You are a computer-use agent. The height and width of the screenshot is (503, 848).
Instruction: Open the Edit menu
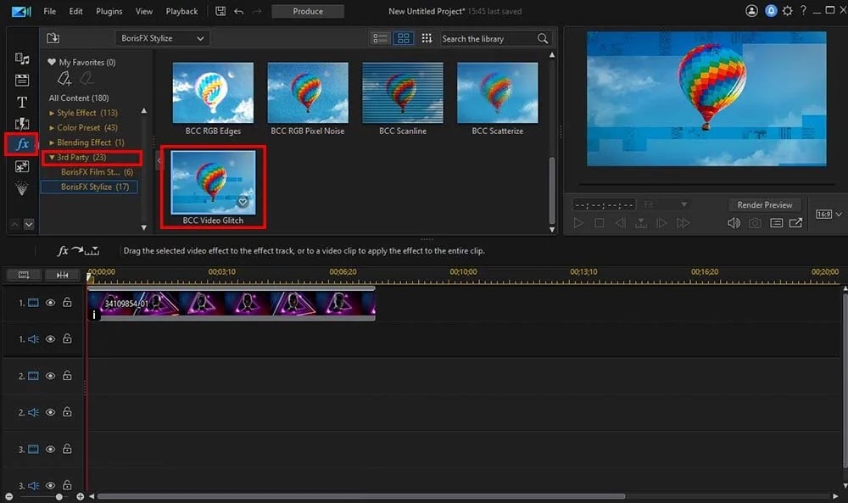pyautogui.click(x=75, y=11)
